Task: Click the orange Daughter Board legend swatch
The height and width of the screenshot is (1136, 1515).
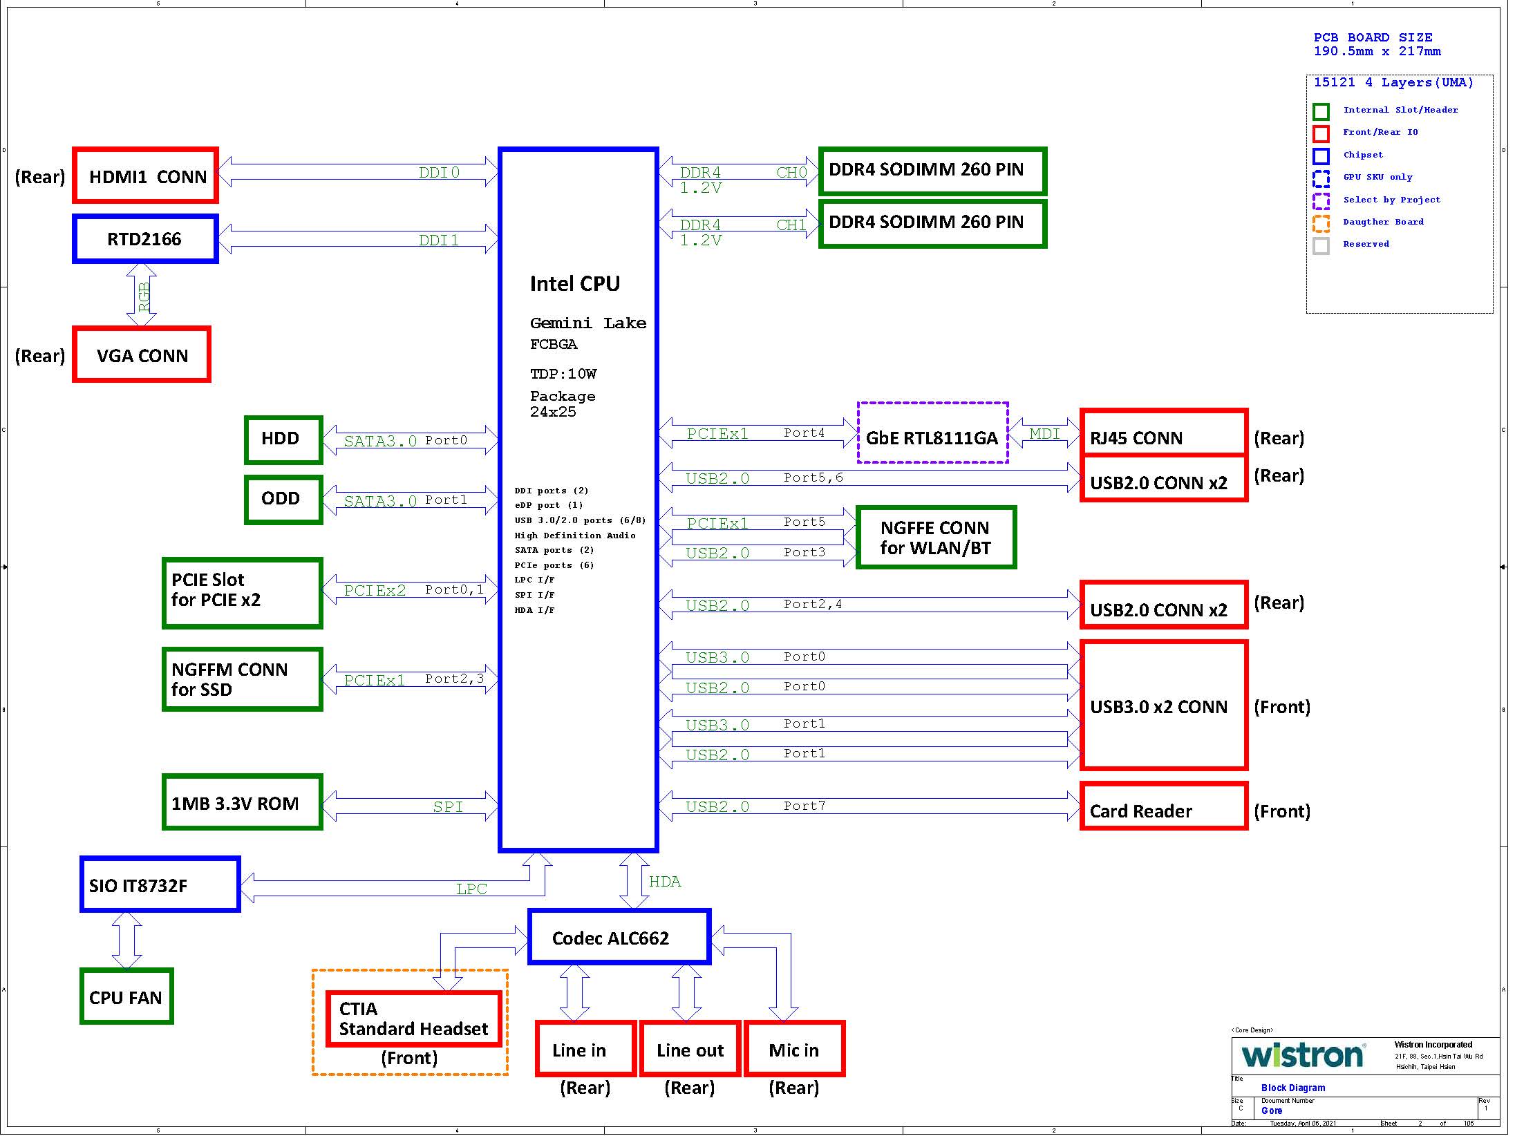Action: coord(1321,223)
